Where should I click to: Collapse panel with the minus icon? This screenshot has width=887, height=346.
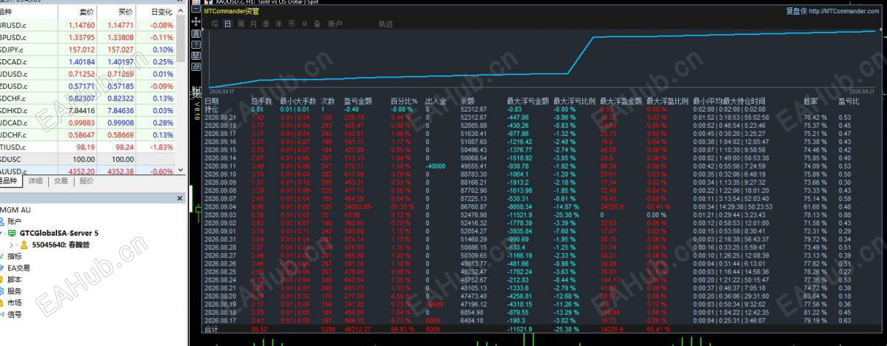(x=195, y=8)
